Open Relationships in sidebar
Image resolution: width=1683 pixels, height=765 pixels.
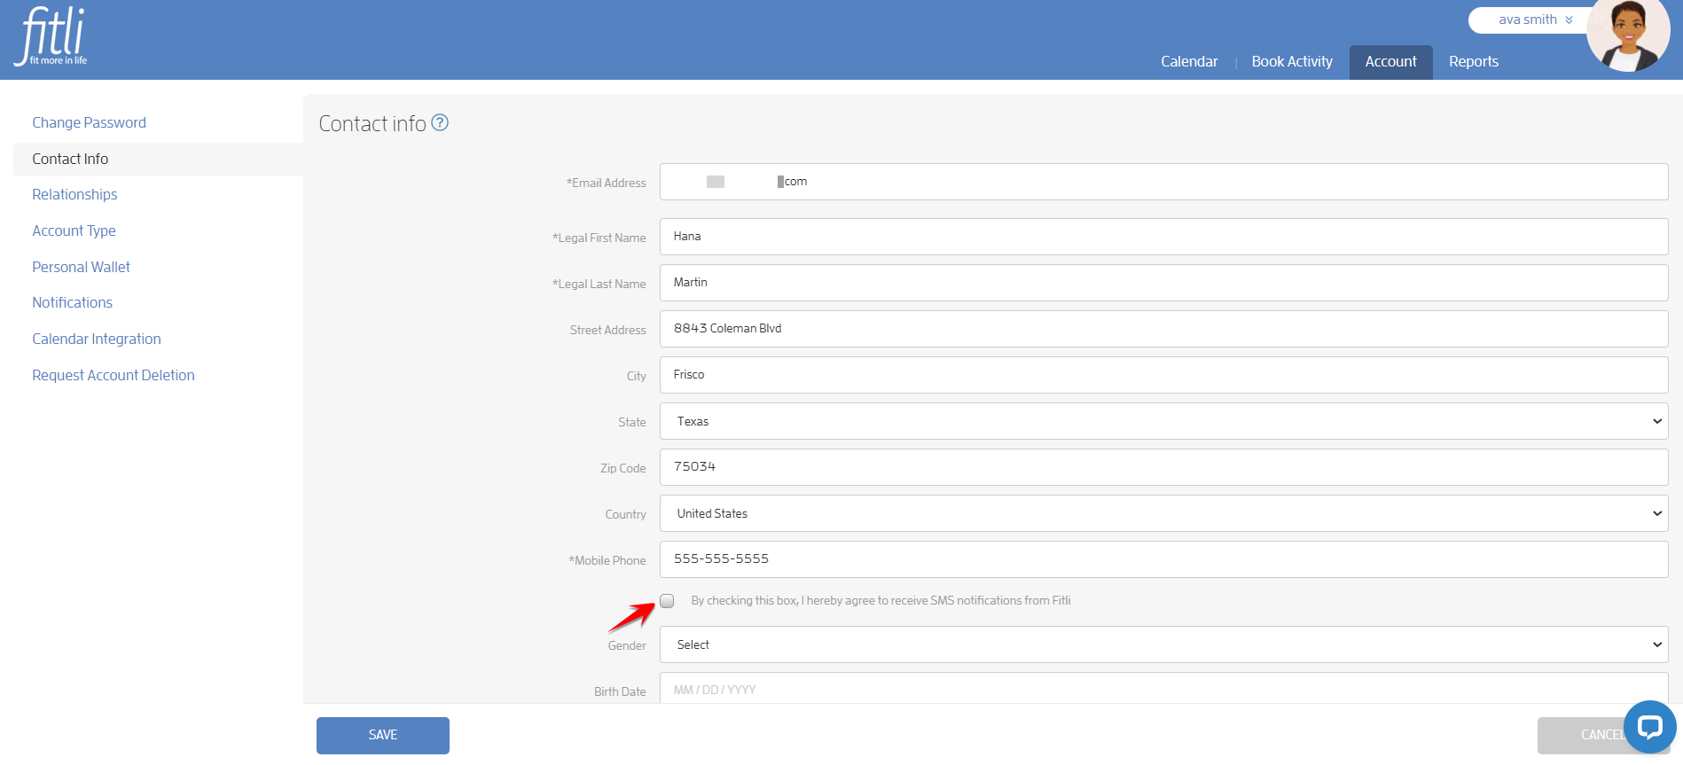74,194
